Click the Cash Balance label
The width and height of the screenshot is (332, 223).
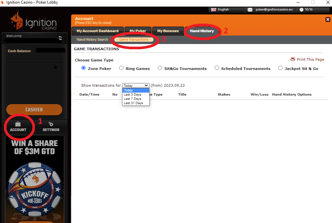click(19, 51)
